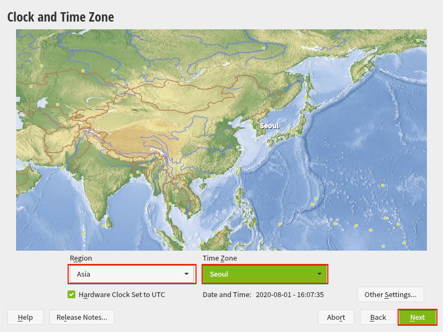Abort the installation
Screen dimensions: 443x332
tap(336, 317)
